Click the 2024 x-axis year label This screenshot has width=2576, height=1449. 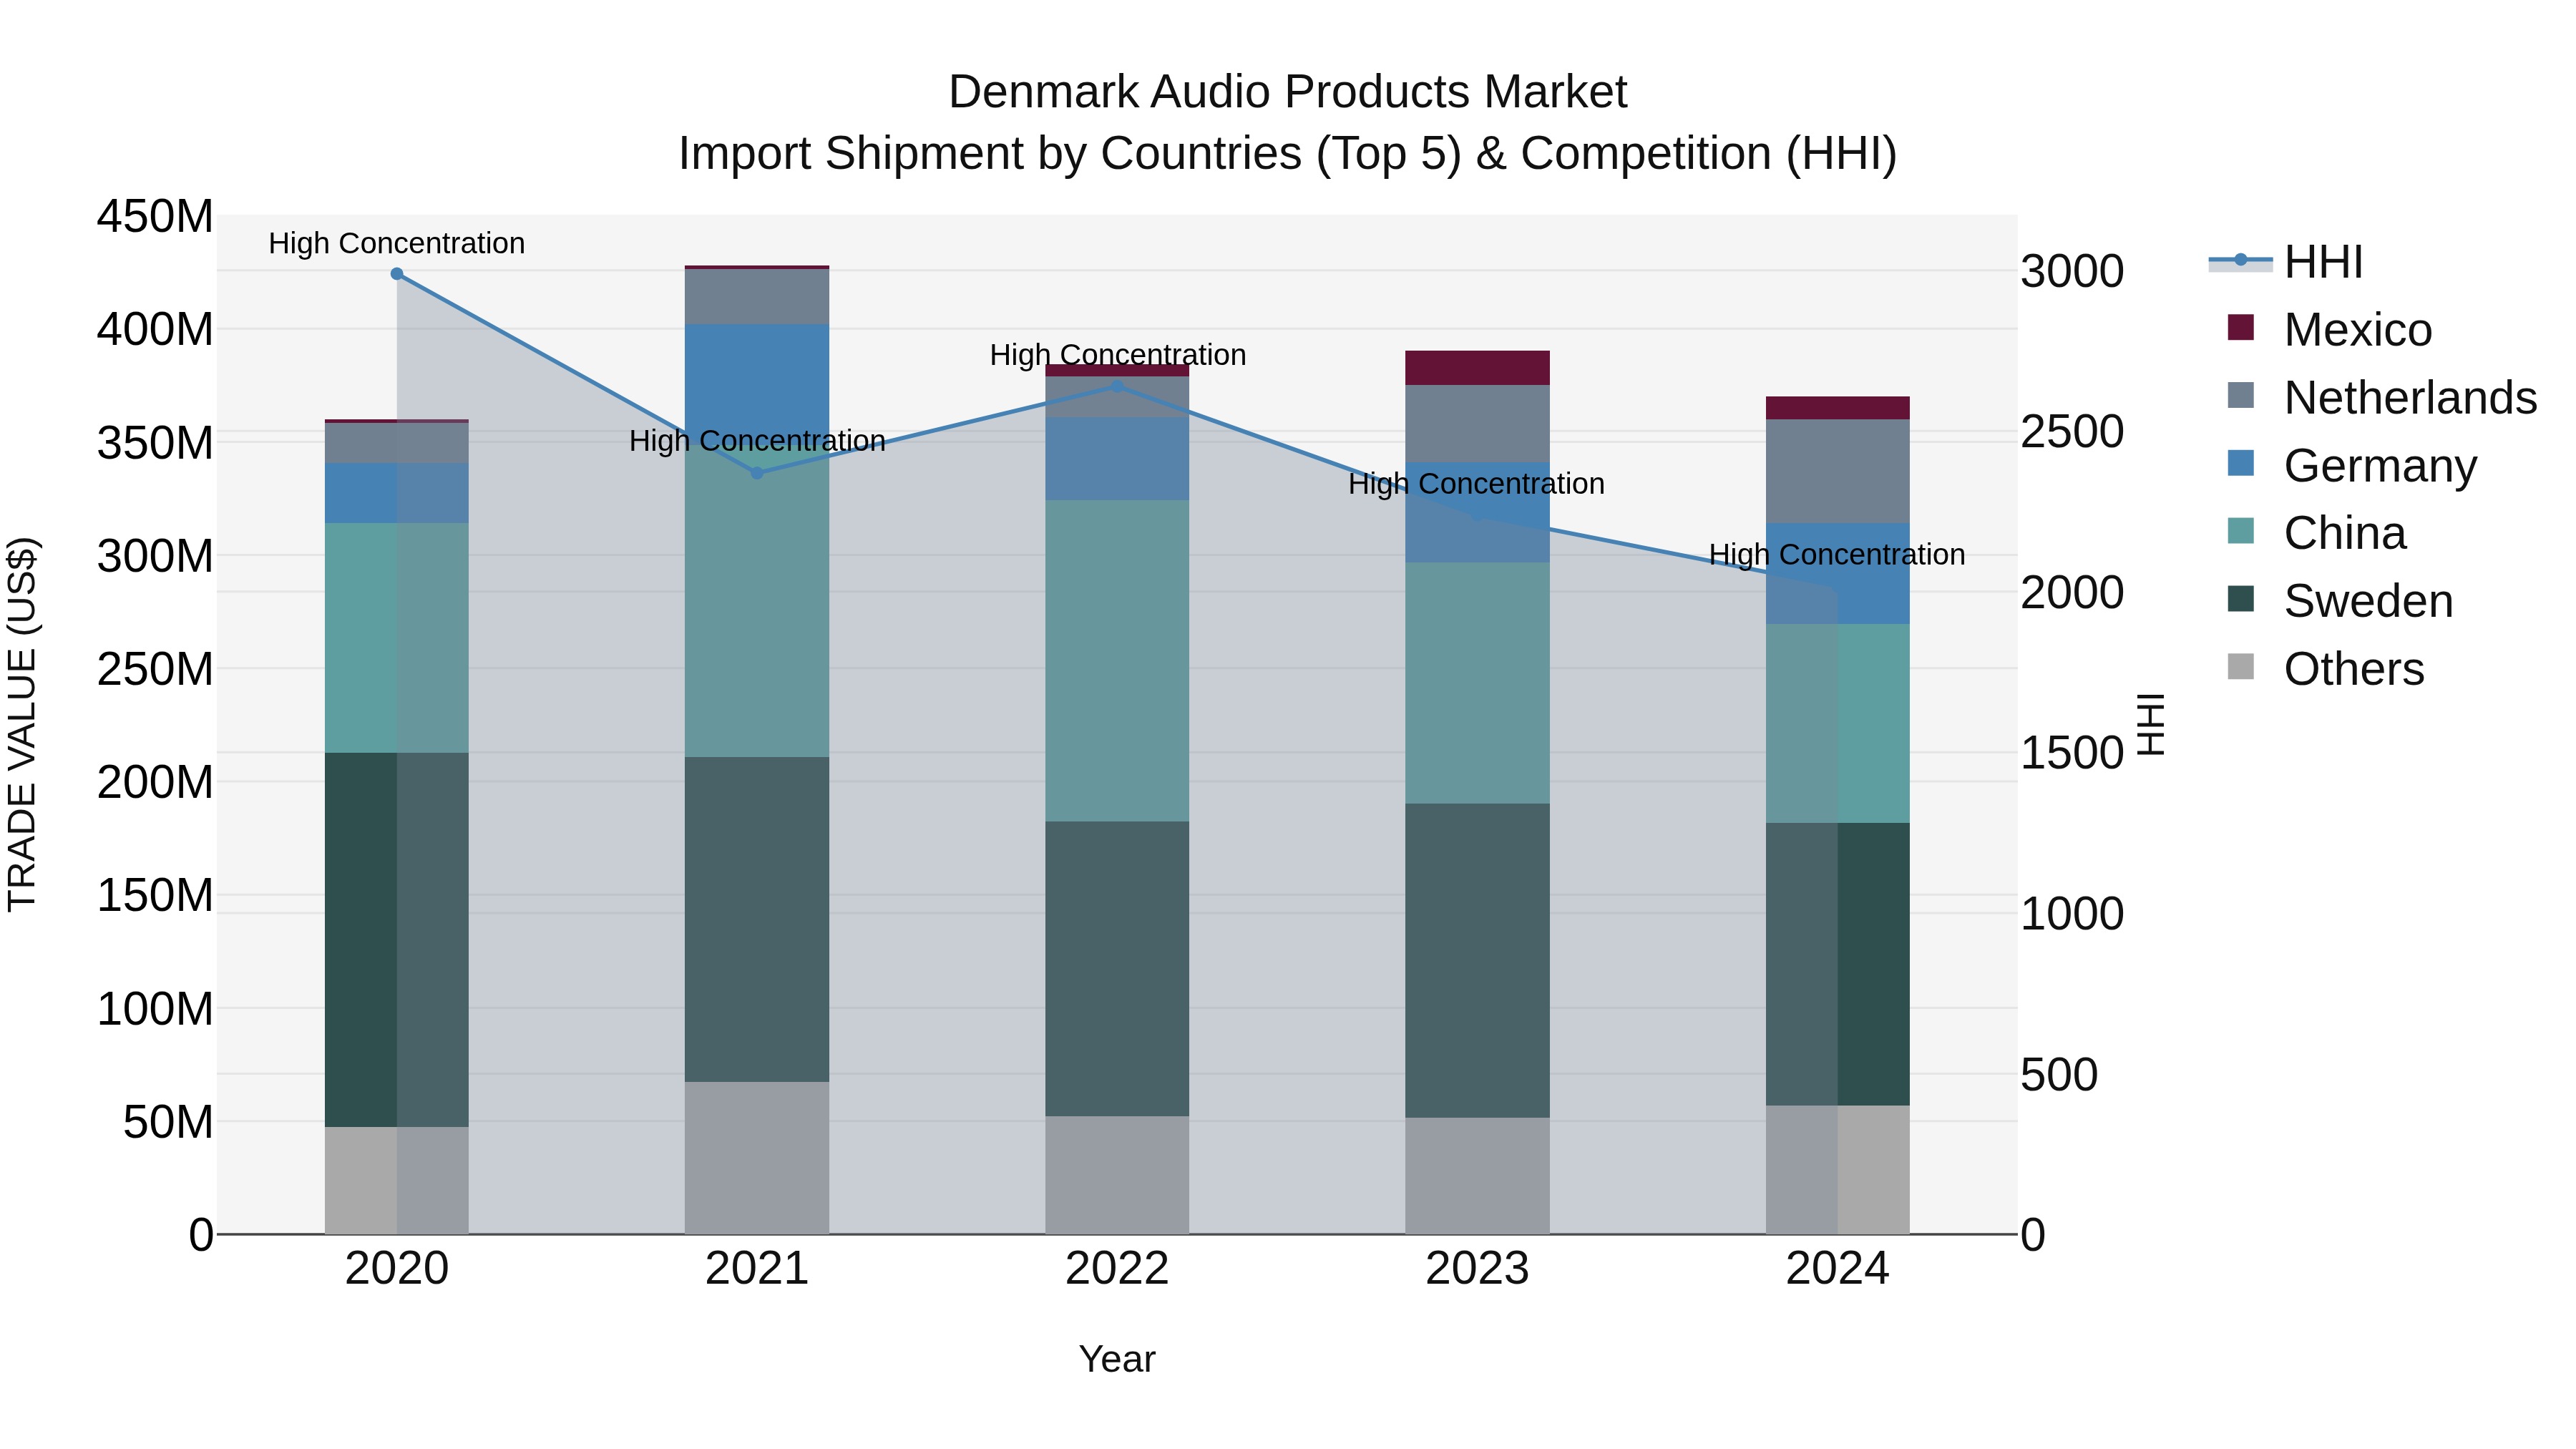1837,1269
